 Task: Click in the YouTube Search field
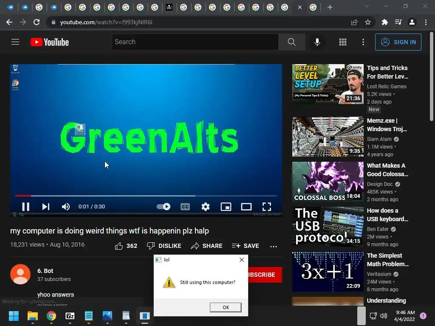[195, 42]
